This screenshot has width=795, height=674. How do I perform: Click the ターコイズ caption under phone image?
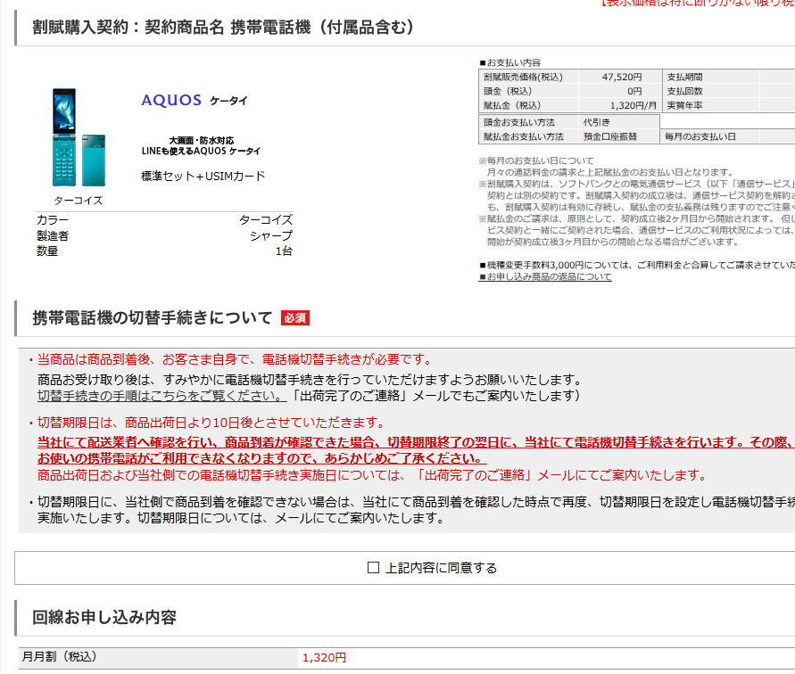point(79,201)
